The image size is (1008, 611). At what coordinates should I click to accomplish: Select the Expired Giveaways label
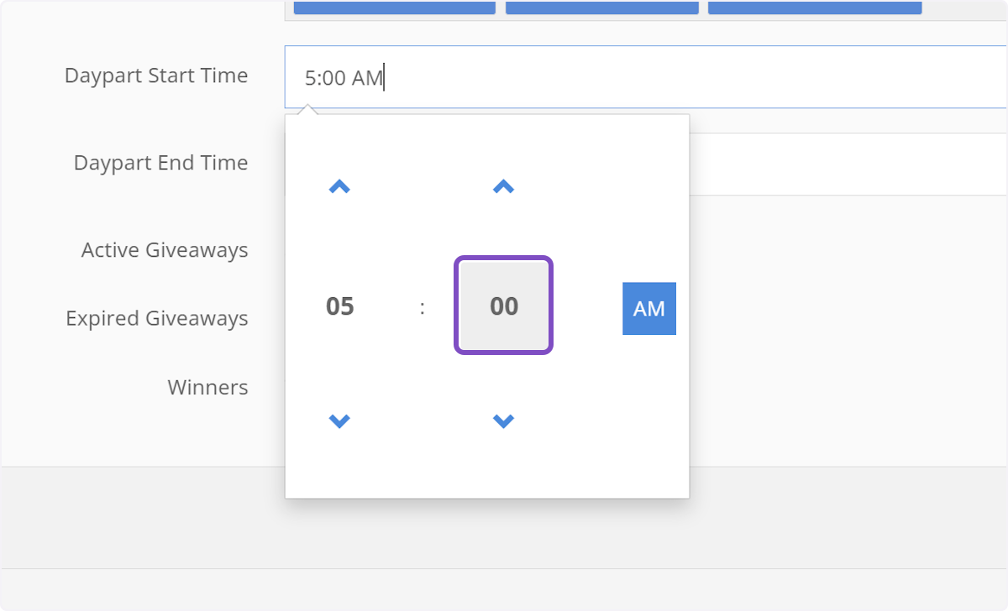point(157,319)
